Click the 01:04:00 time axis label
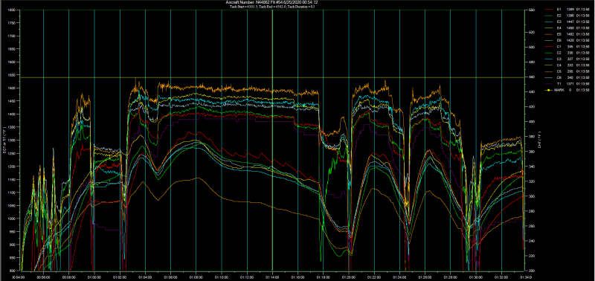Viewport: 595px width, 281px height. (x=145, y=277)
